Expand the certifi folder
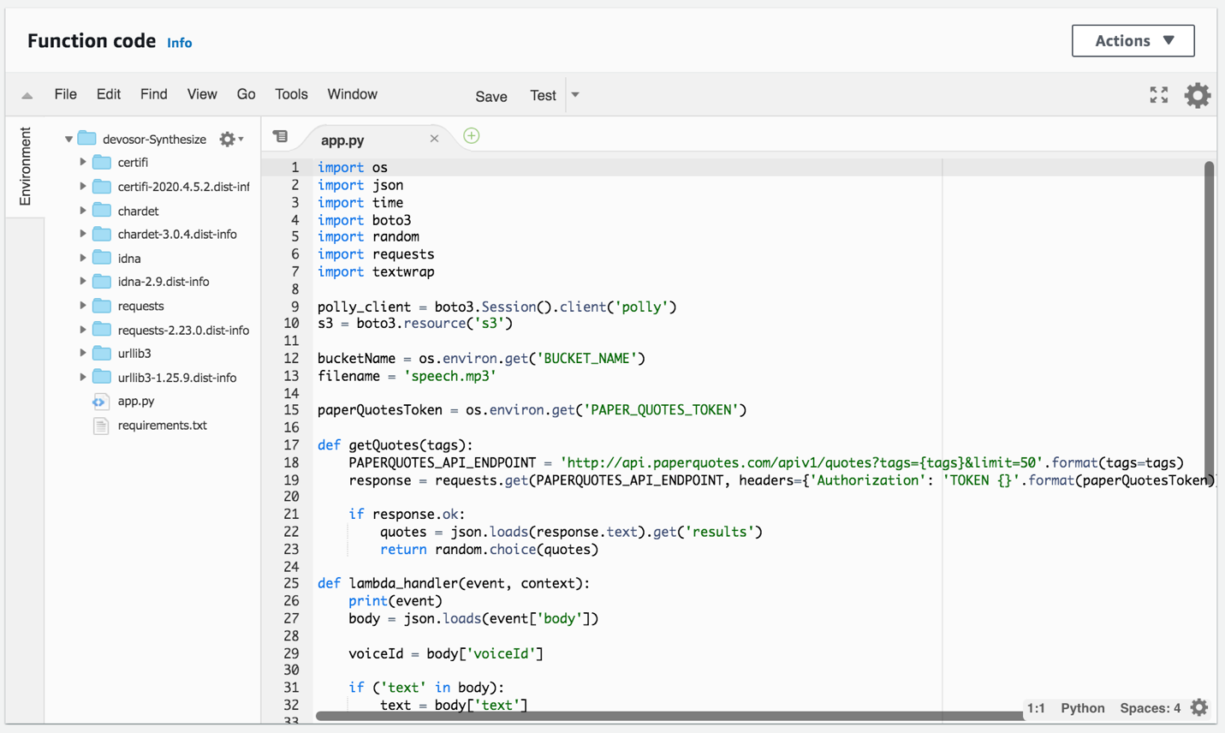 coord(83,162)
